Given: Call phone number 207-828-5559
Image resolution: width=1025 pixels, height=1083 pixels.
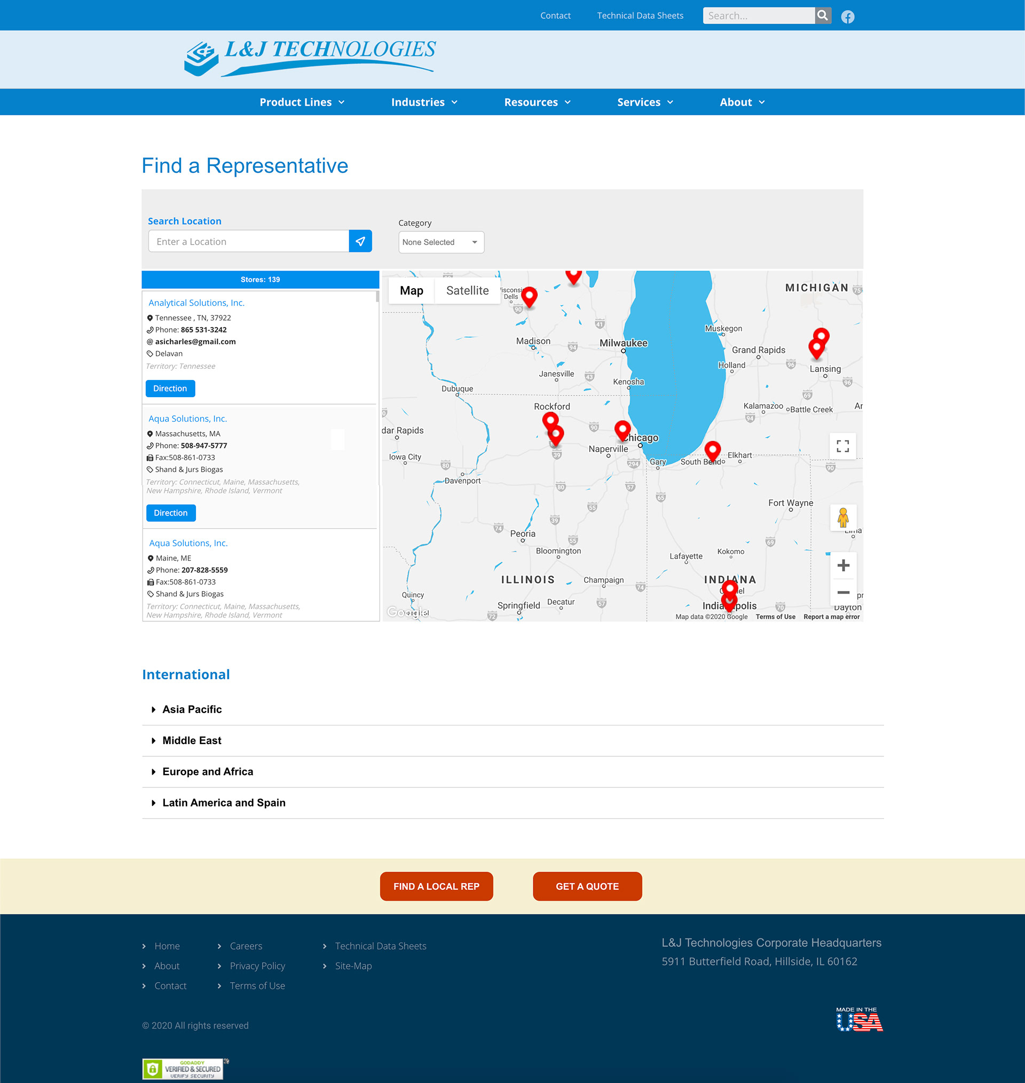Looking at the screenshot, I should point(204,570).
